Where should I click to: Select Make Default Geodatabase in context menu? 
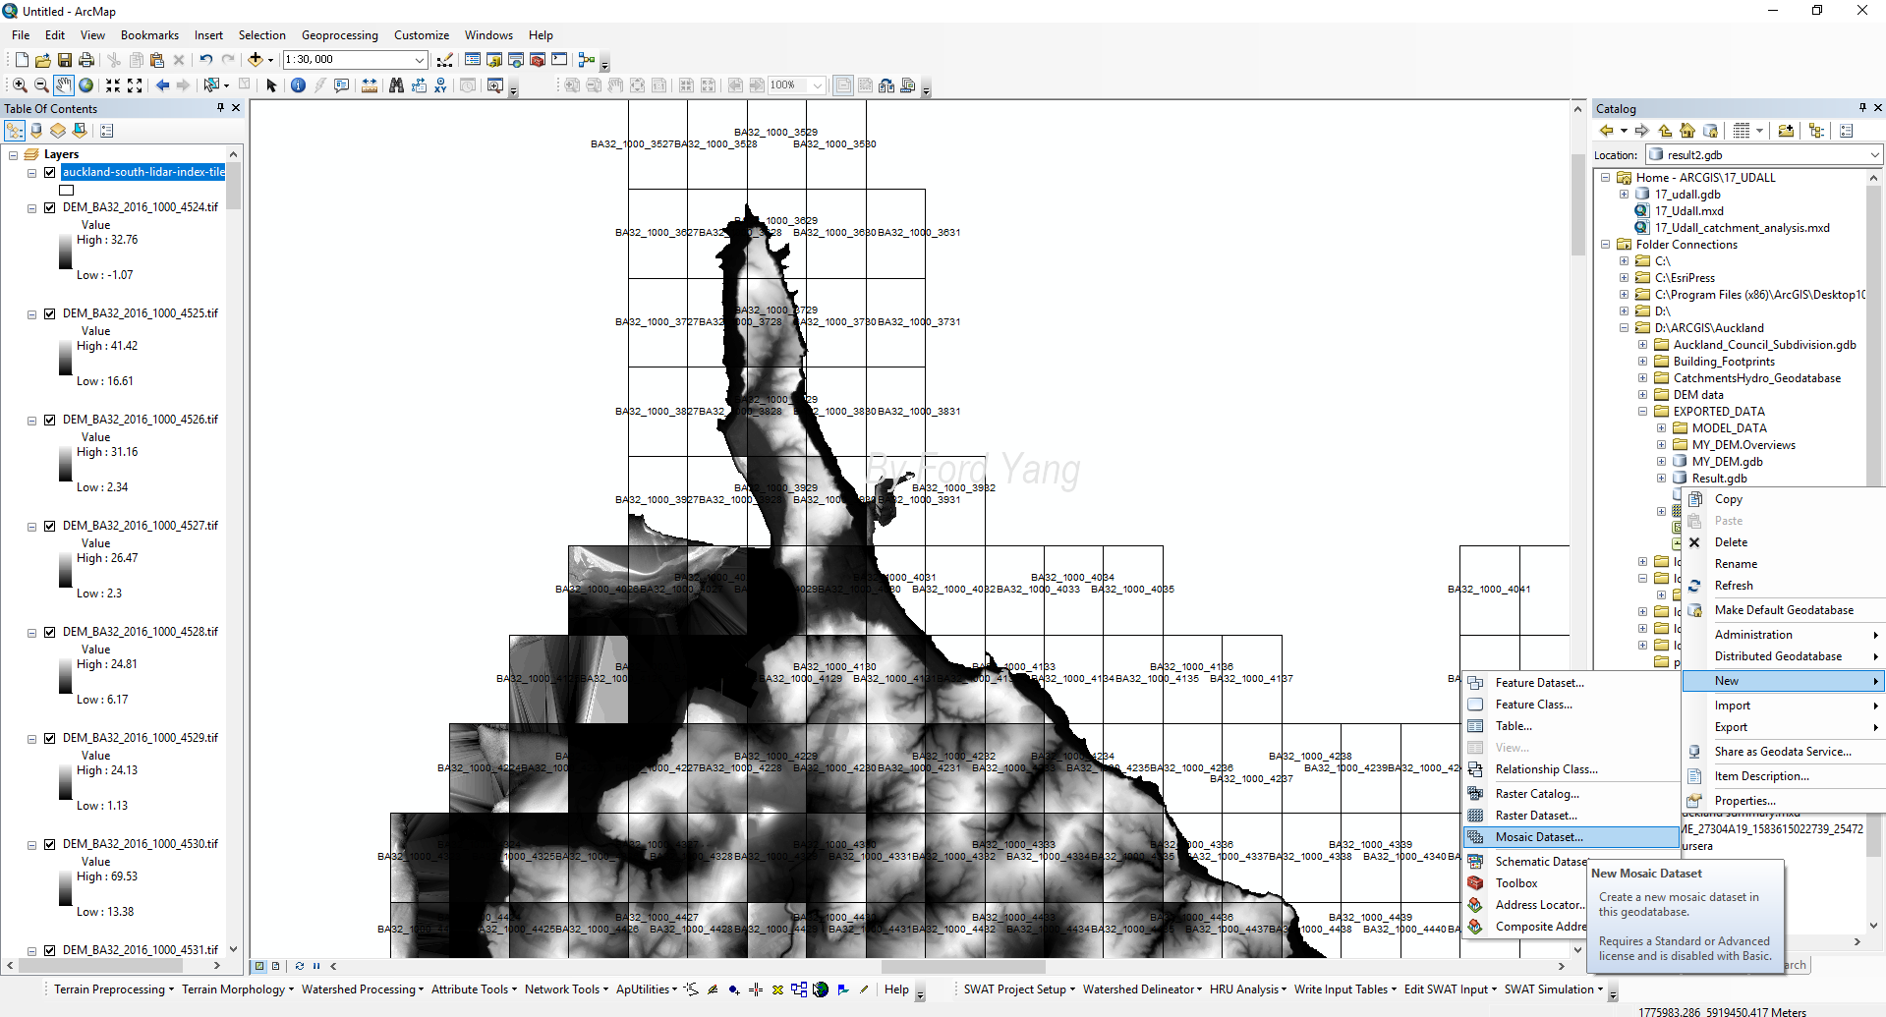click(x=1783, y=610)
